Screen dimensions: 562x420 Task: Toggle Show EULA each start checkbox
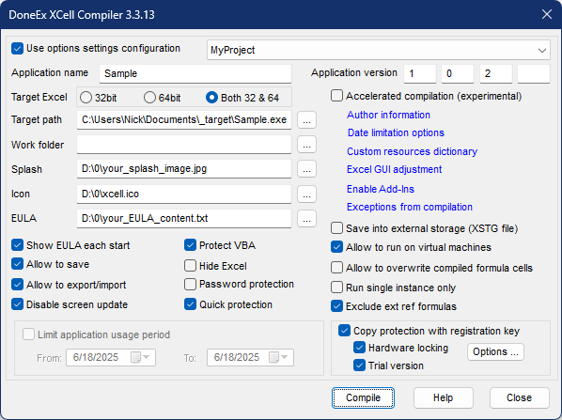(x=17, y=245)
